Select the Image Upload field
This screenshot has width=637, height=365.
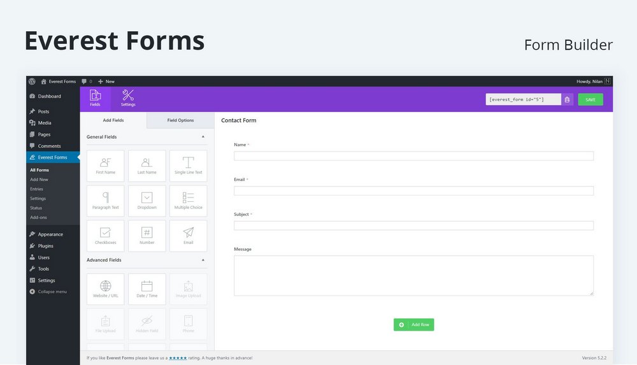[188, 289]
